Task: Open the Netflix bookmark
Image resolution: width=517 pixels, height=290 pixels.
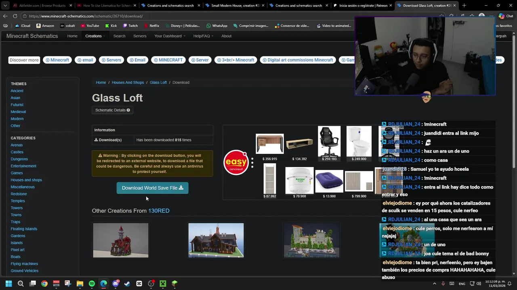Action: click(151, 26)
